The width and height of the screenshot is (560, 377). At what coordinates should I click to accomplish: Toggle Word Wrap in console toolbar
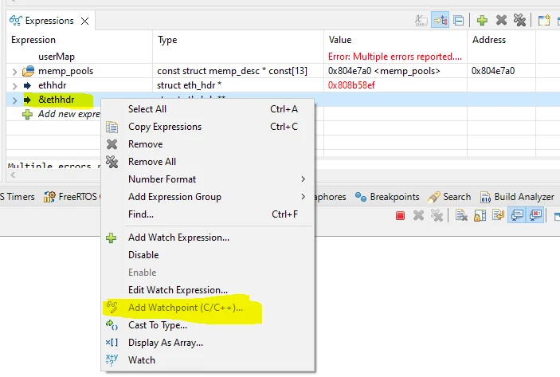click(x=498, y=215)
